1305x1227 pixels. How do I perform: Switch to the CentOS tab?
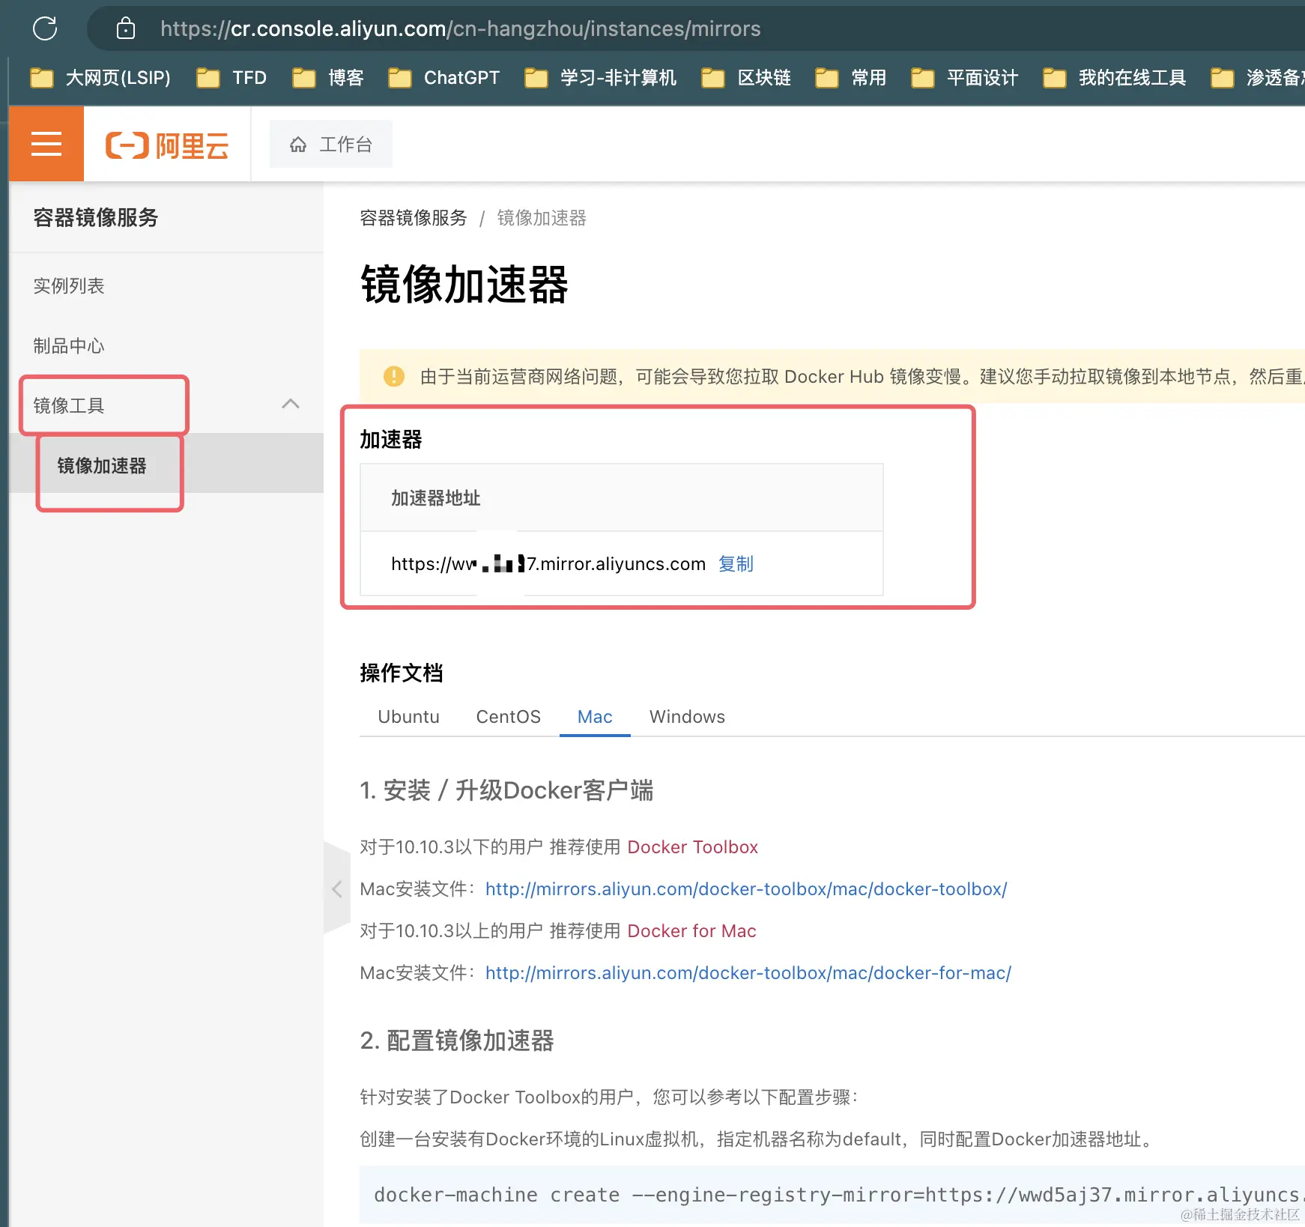click(x=508, y=717)
